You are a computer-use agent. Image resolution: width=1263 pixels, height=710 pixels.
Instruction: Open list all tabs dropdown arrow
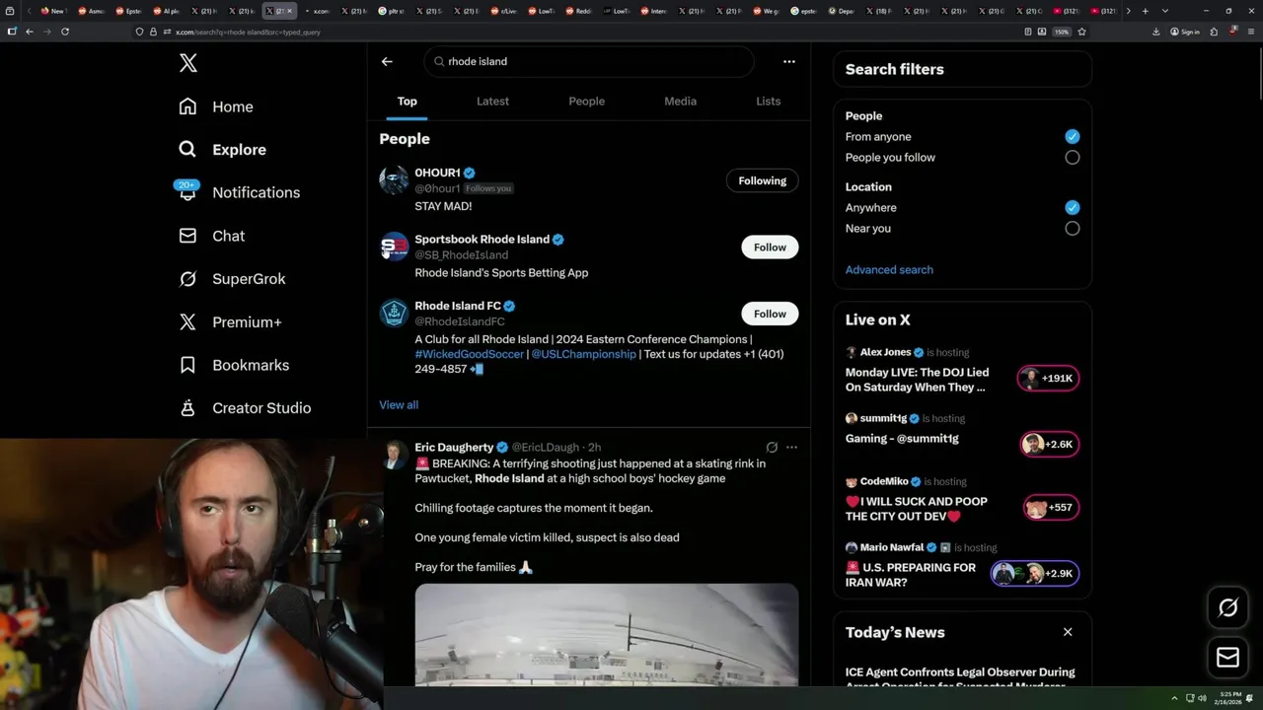tap(1165, 11)
